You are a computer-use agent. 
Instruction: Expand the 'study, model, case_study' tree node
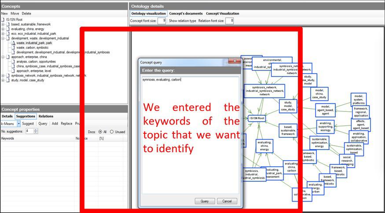pos(3,80)
